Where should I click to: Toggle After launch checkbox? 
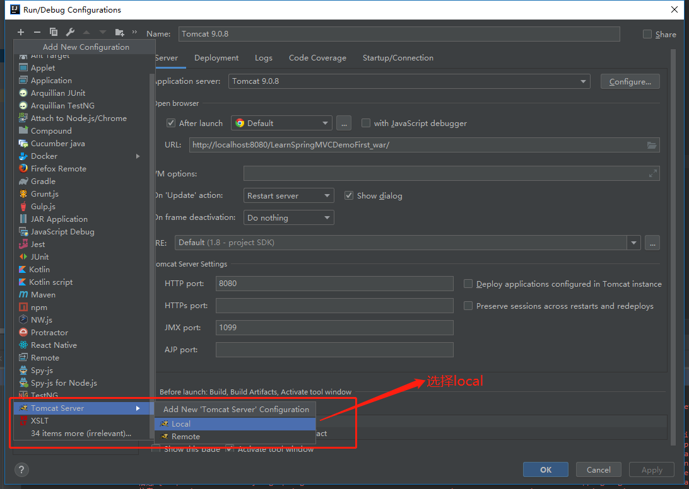point(171,124)
